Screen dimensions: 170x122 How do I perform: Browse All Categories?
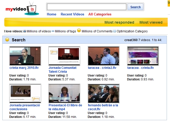pos(100,14)
